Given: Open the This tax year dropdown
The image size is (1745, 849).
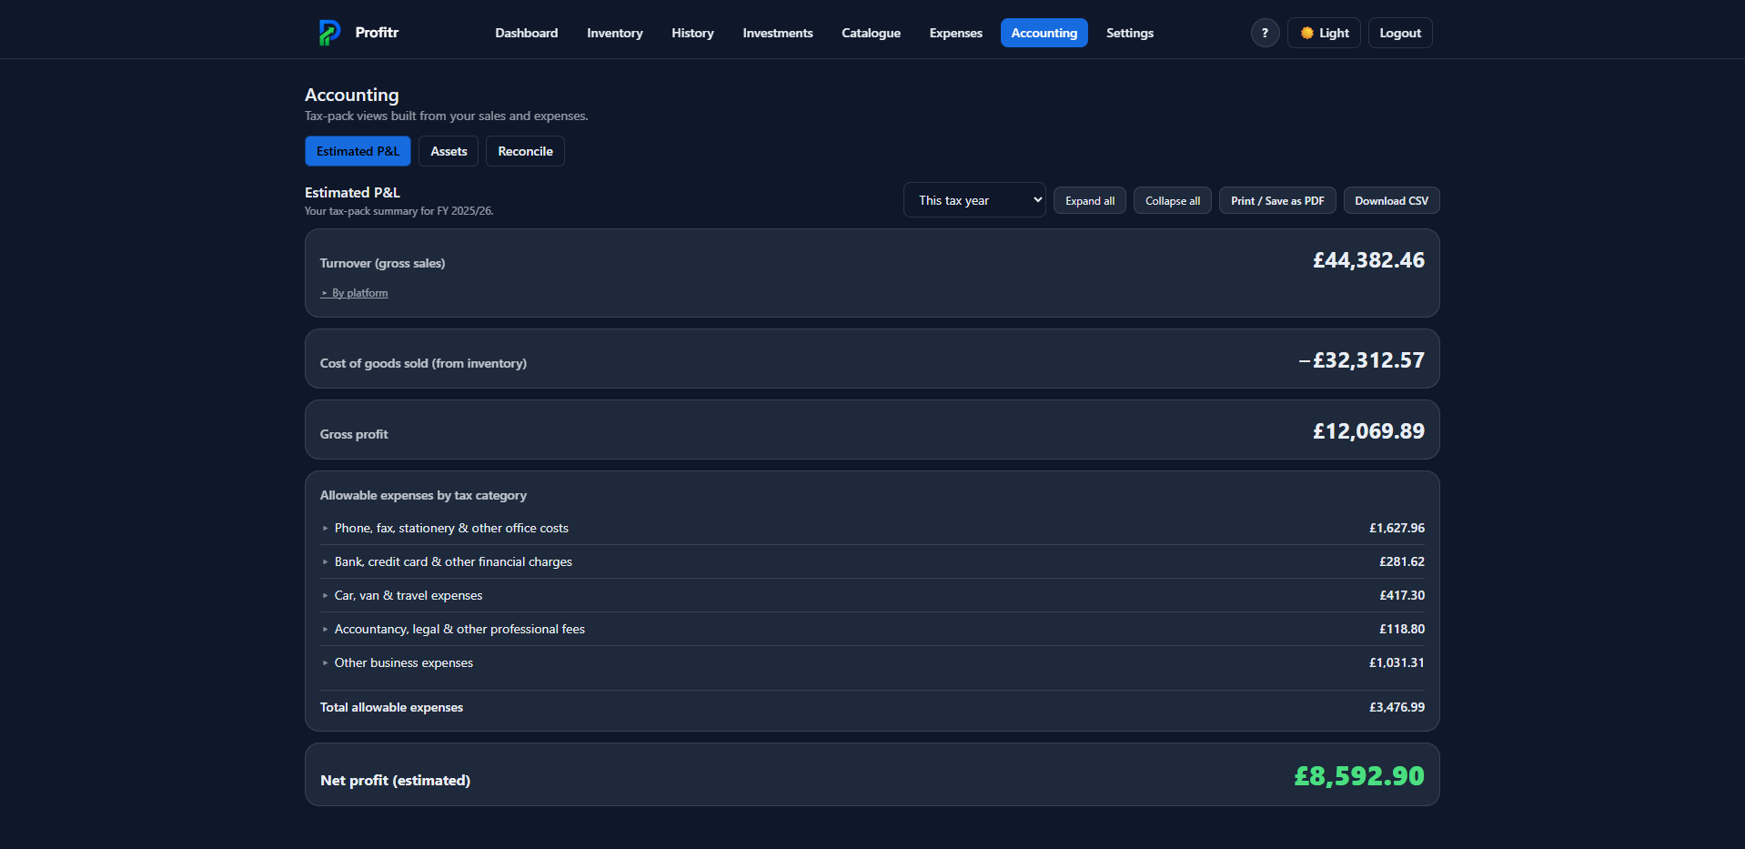Looking at the screenshot, I should pos(974,200).
